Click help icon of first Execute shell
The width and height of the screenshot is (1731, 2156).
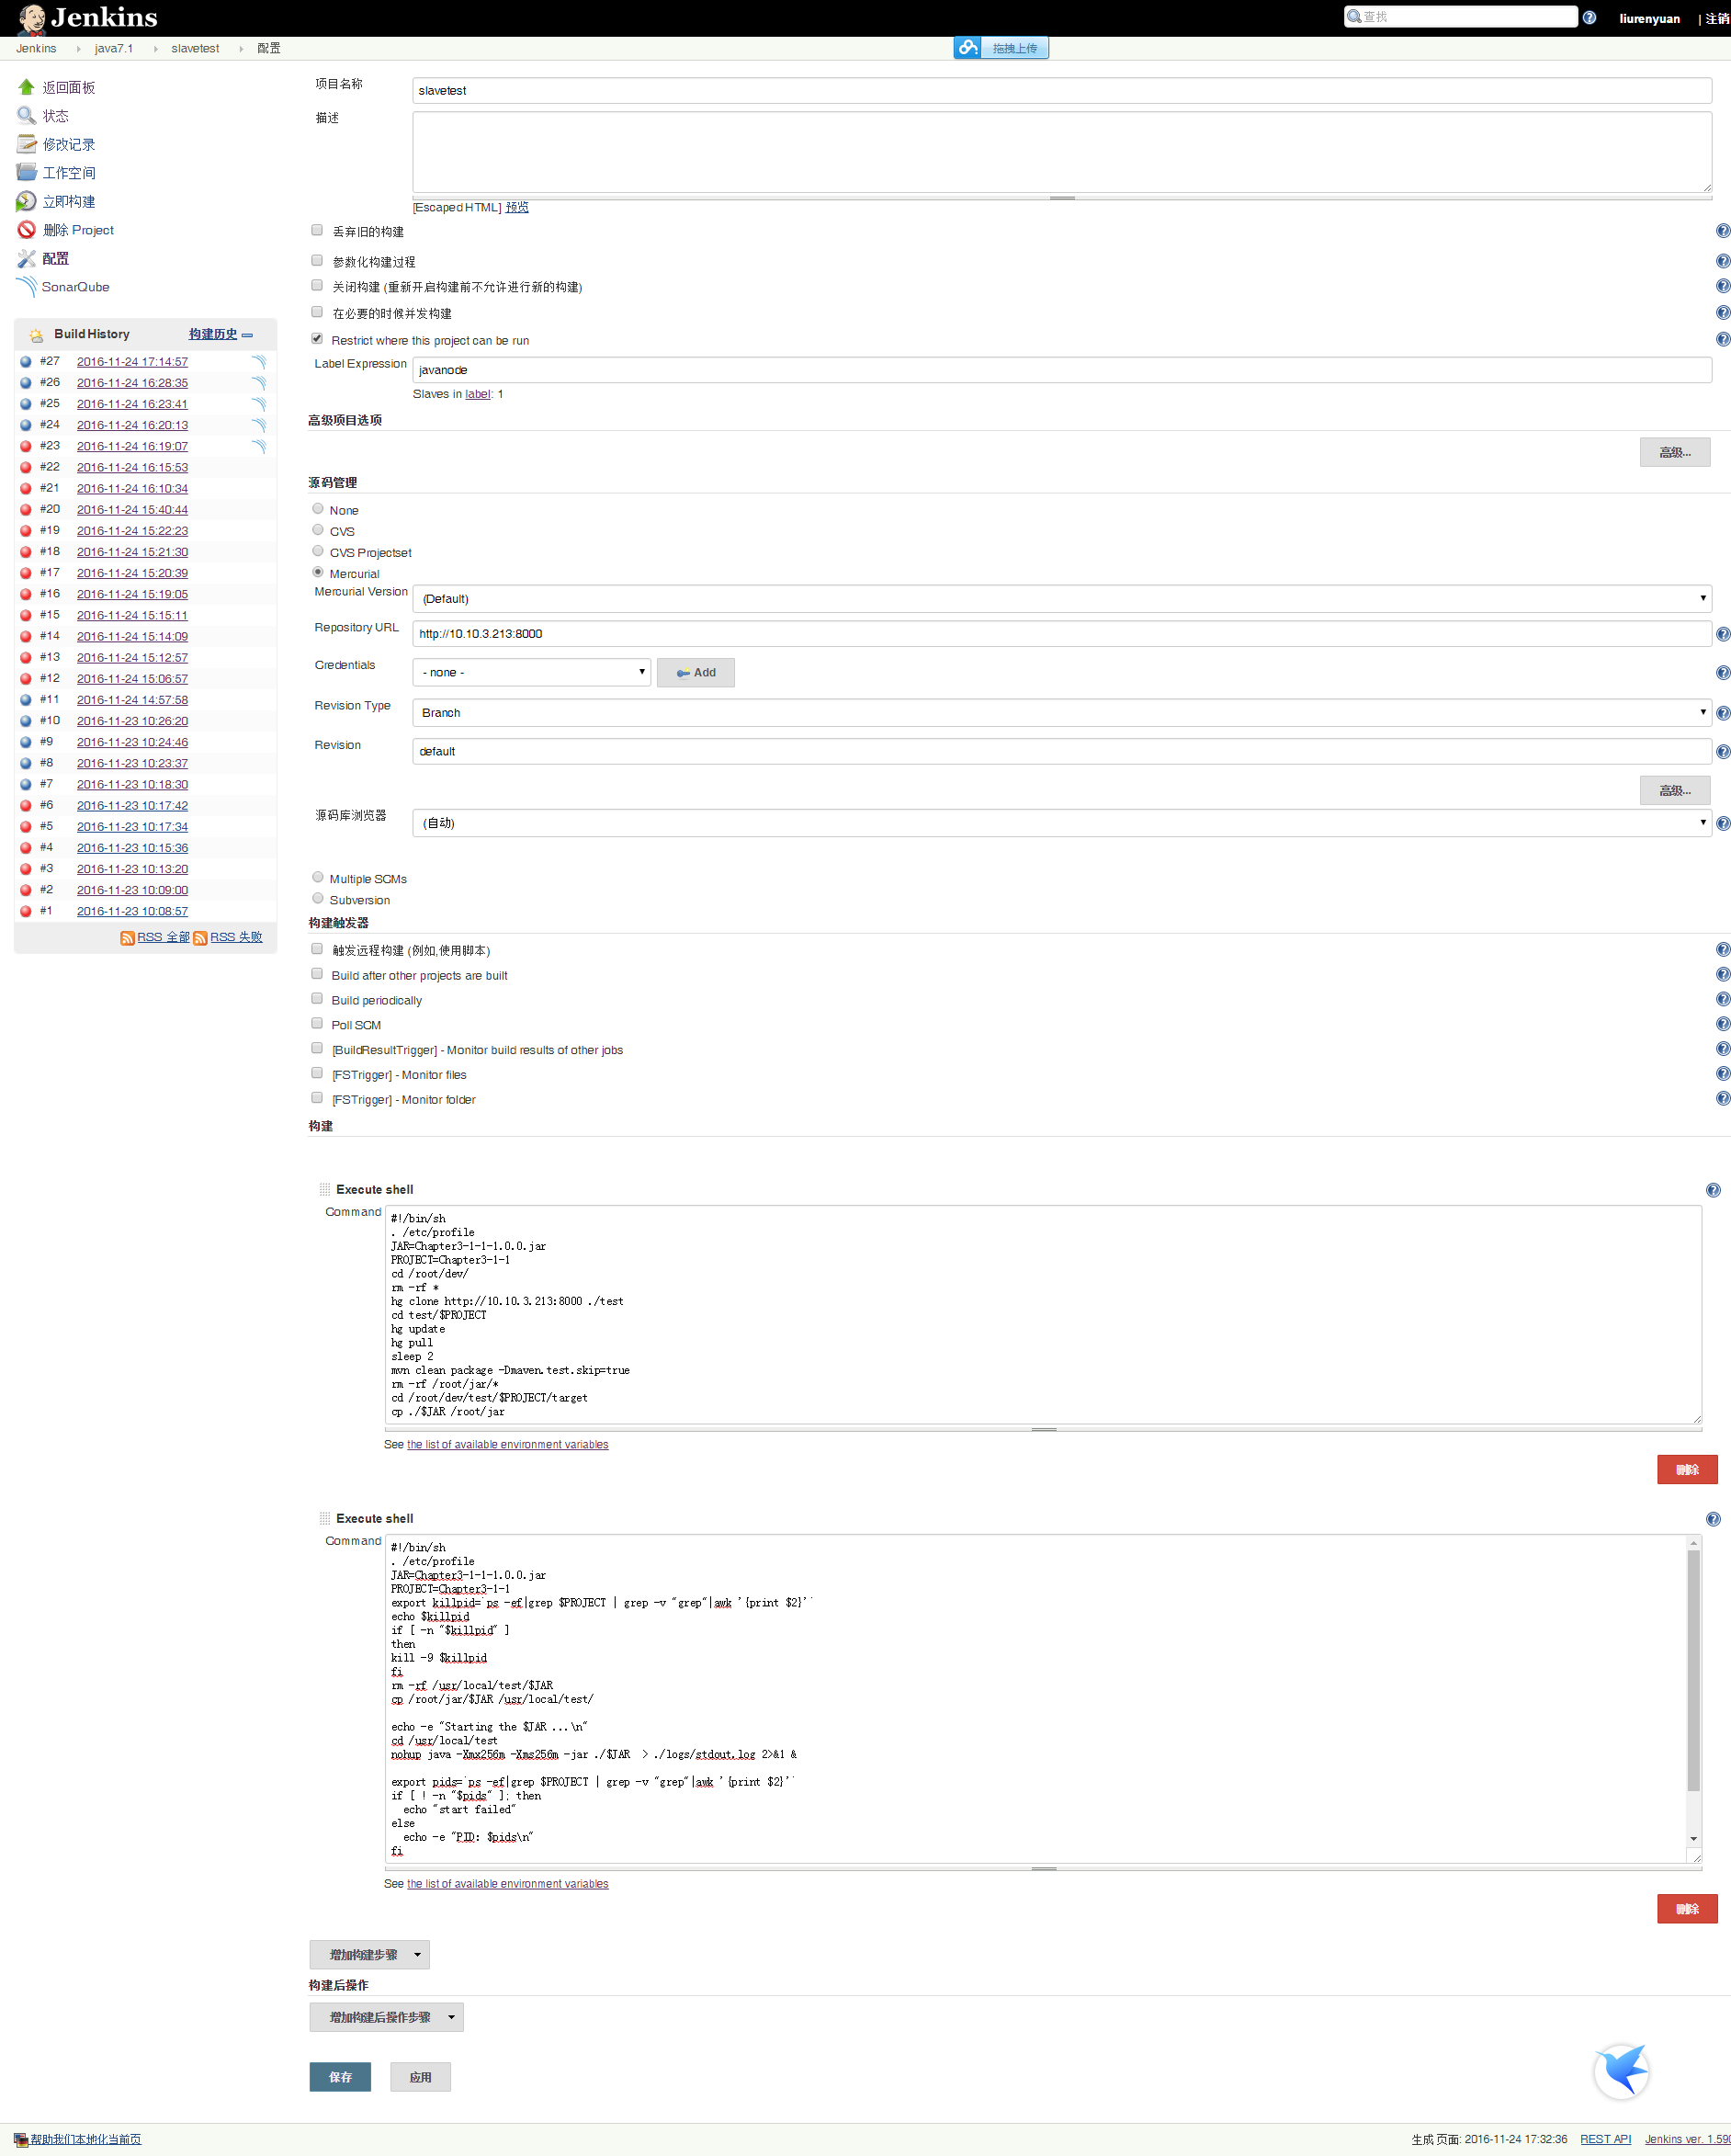point(1713,1190)
